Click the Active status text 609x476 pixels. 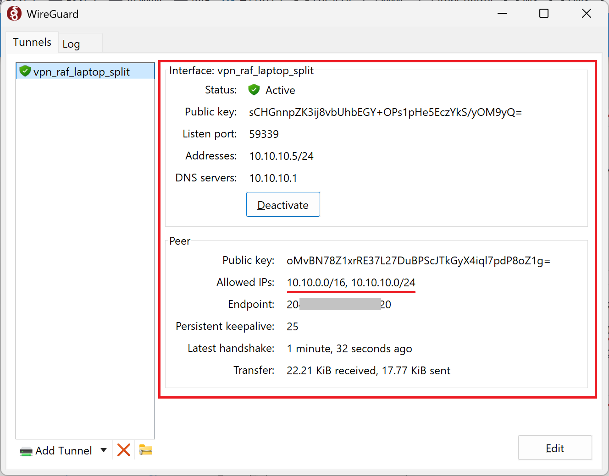280,90
